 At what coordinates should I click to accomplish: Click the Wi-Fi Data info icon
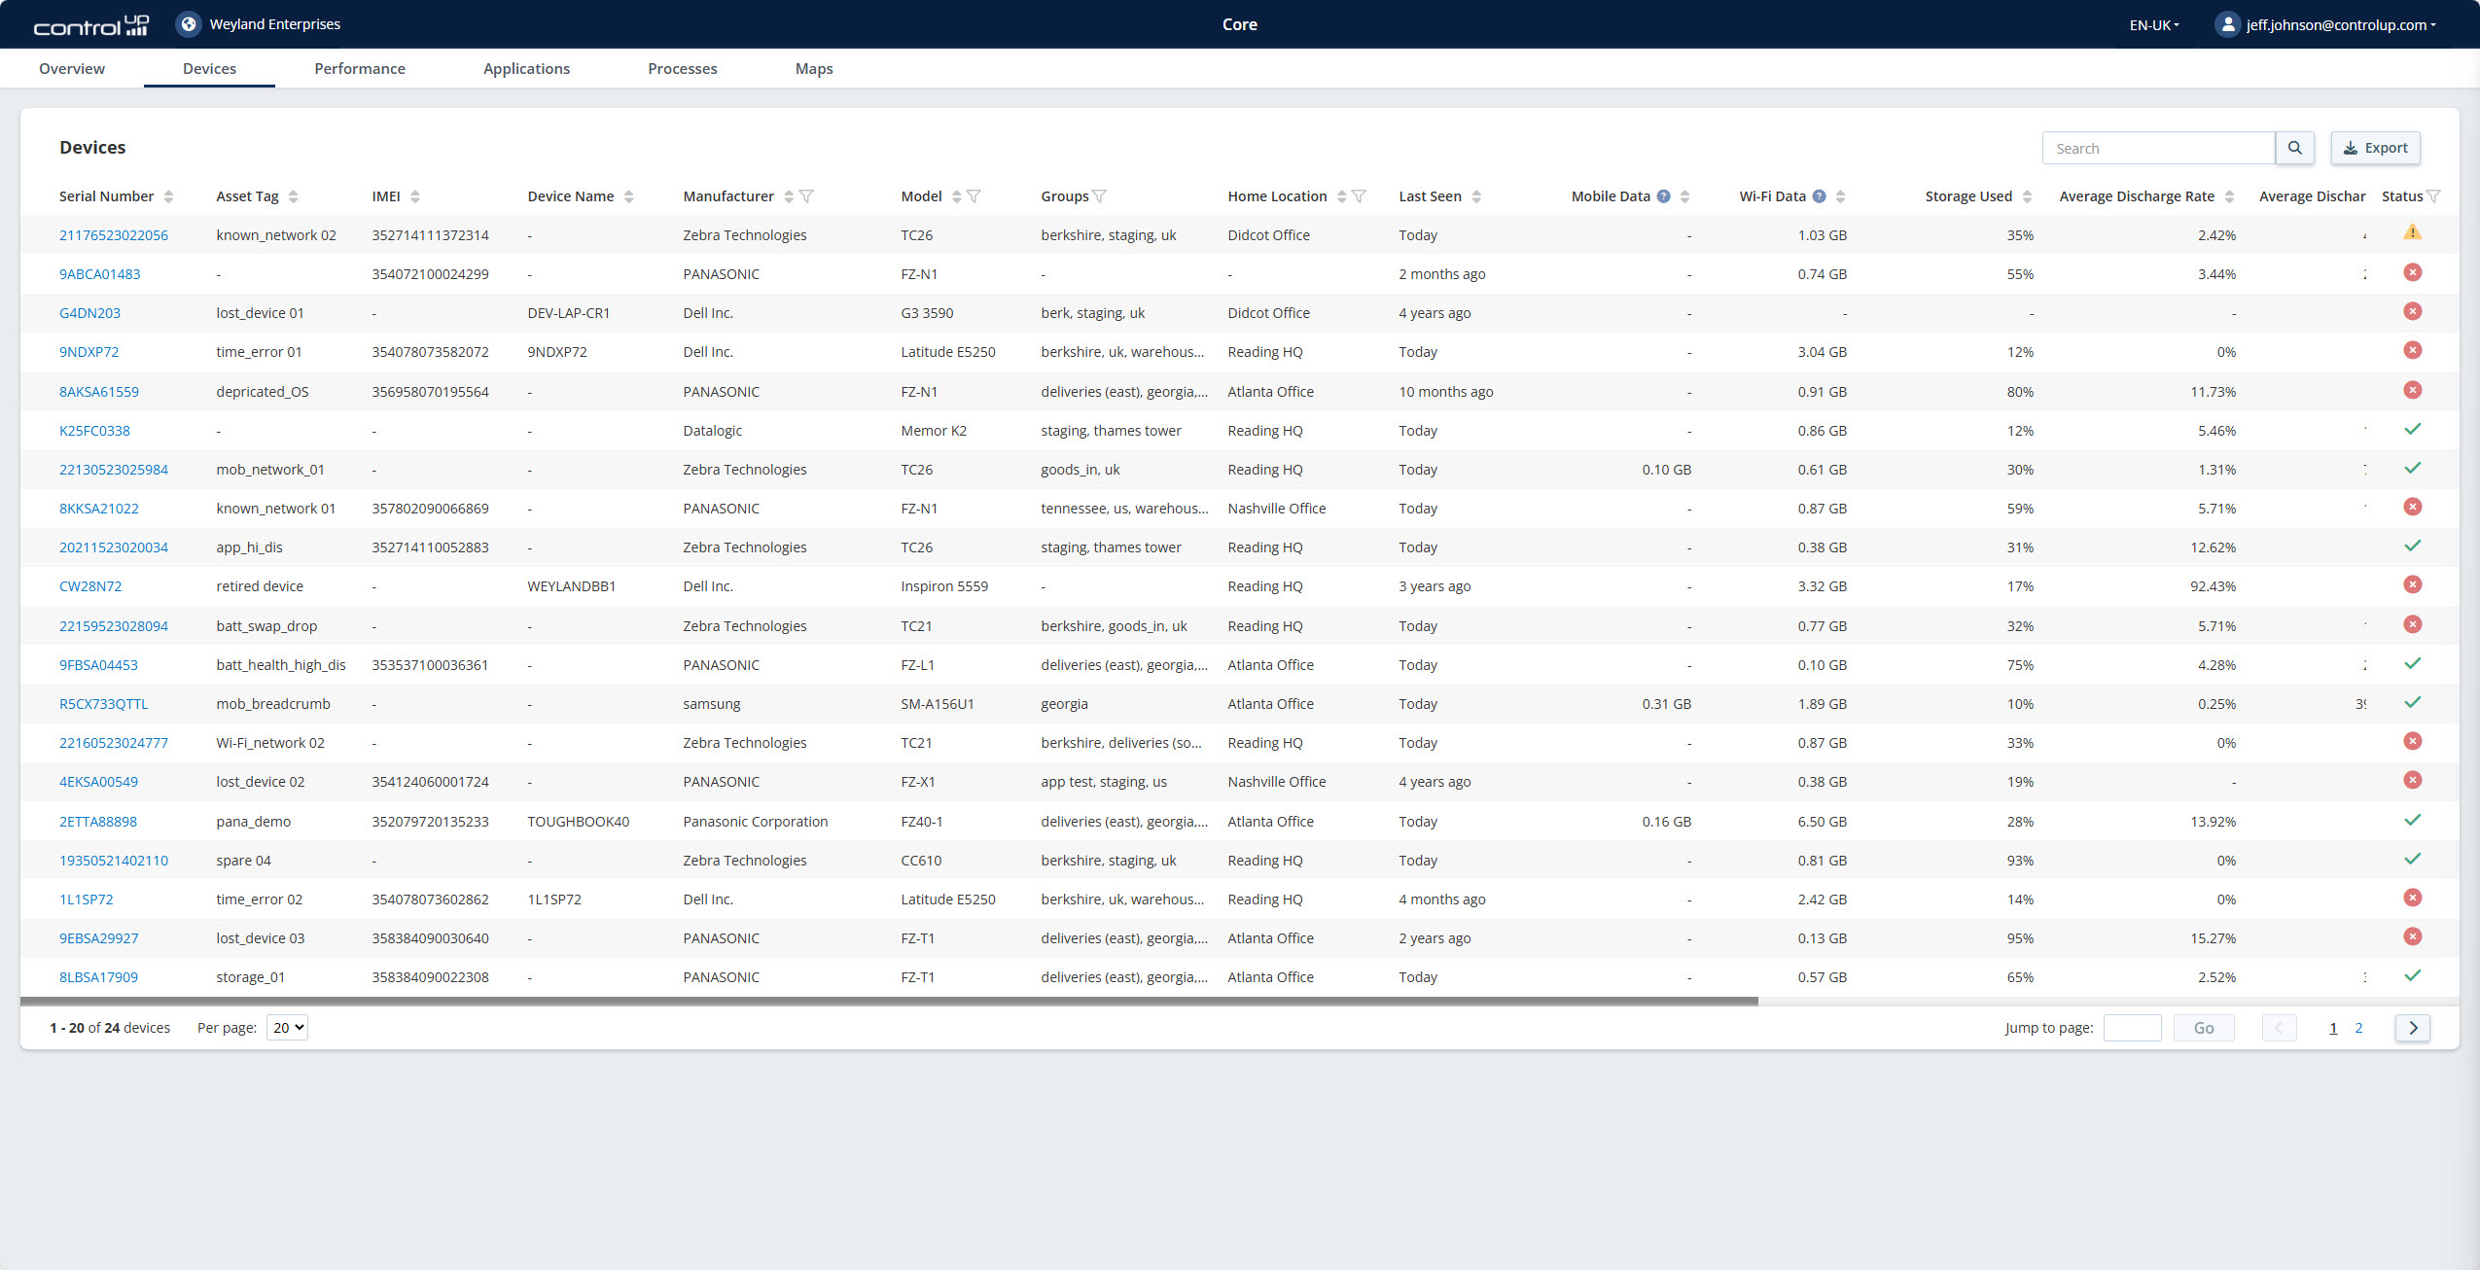point(1819,196)
